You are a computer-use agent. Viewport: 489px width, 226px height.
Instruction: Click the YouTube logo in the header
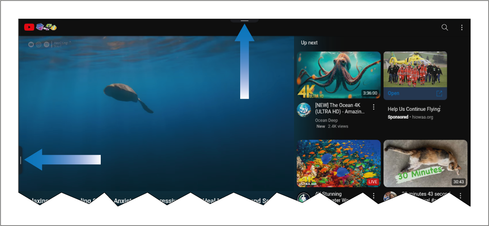pos(29,27)
